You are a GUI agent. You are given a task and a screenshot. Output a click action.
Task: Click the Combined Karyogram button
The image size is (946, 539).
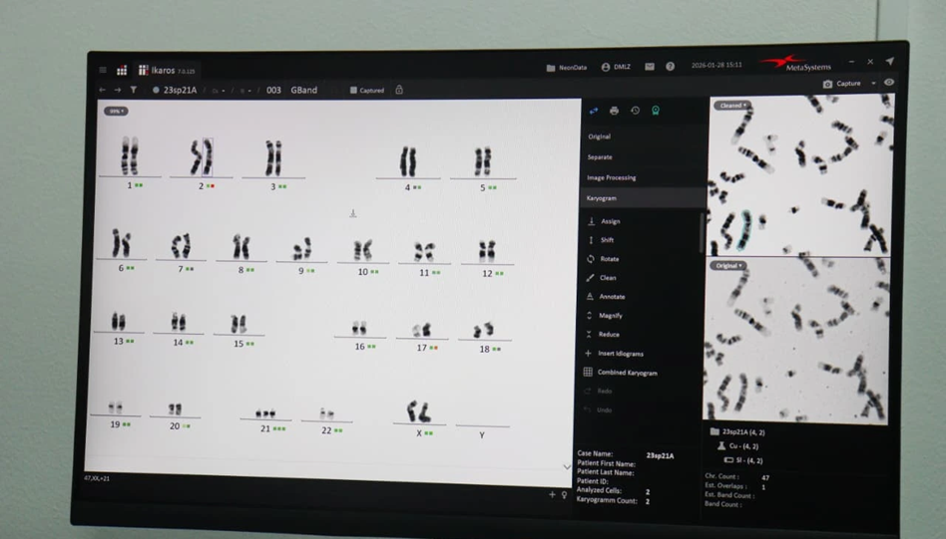(627, 373)
